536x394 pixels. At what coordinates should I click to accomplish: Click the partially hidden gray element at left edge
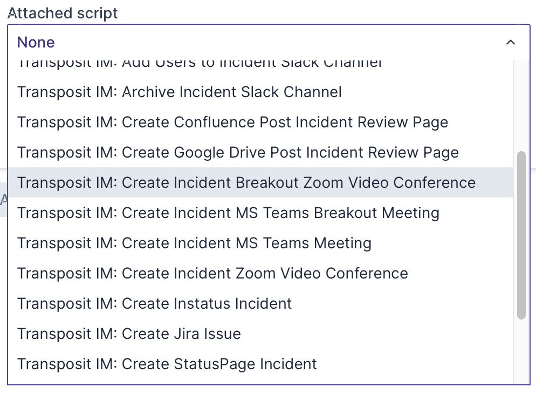tap(3, 201)
